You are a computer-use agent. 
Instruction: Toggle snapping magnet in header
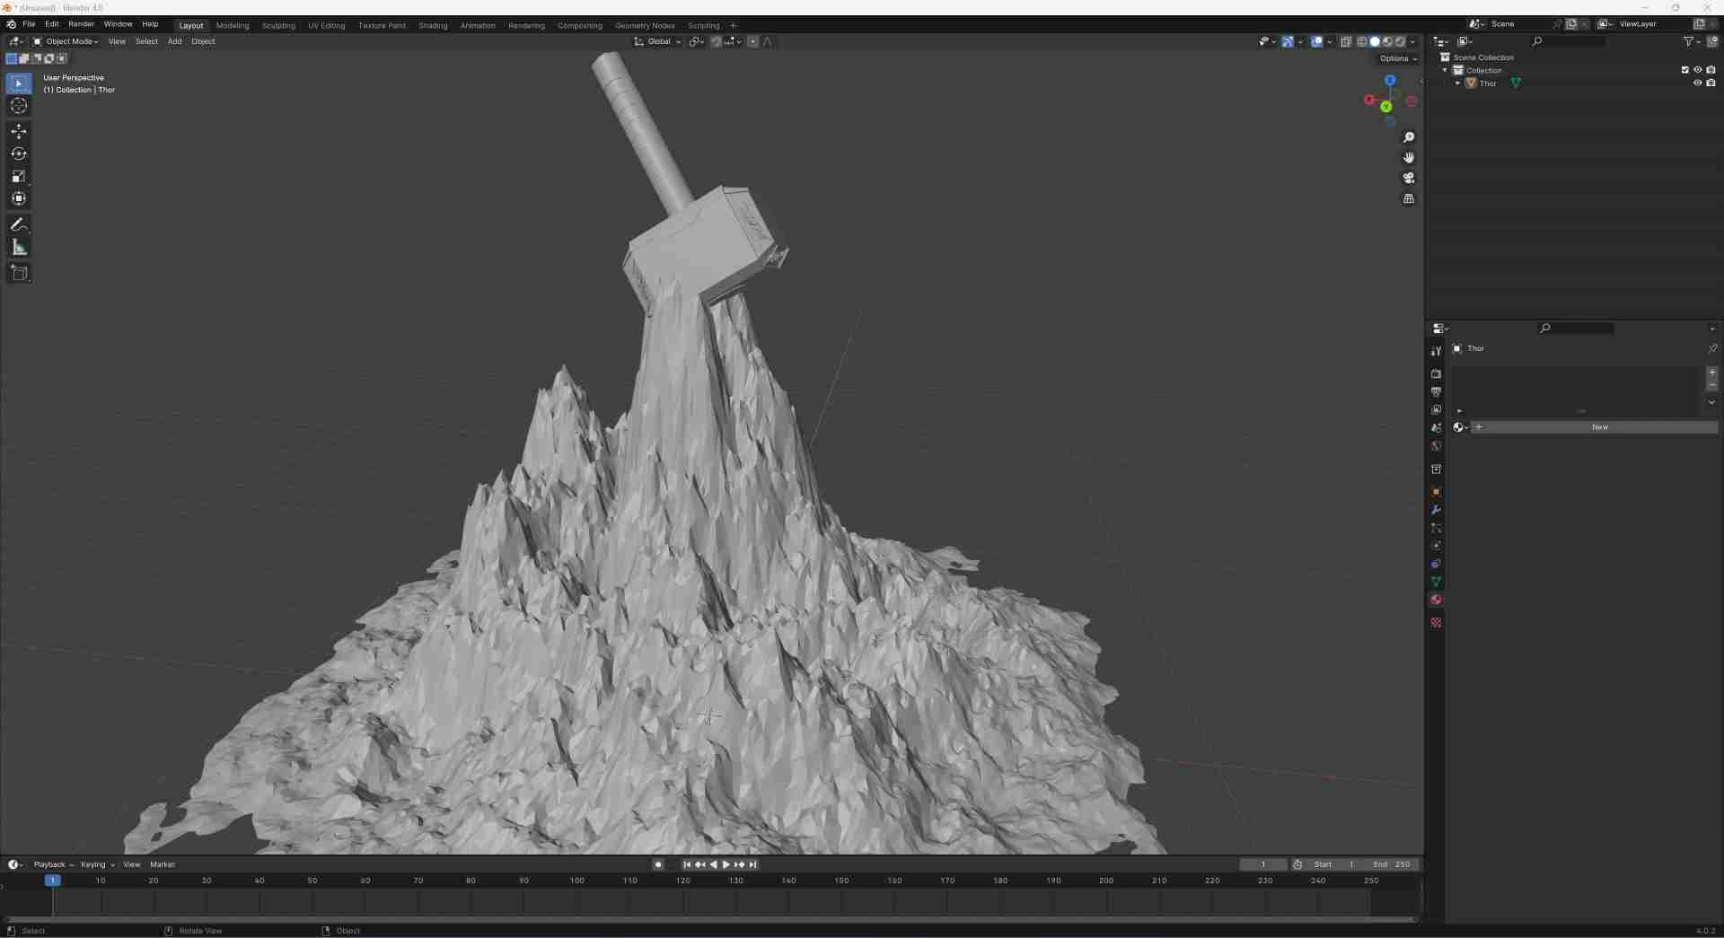click(x=716, y=41)
